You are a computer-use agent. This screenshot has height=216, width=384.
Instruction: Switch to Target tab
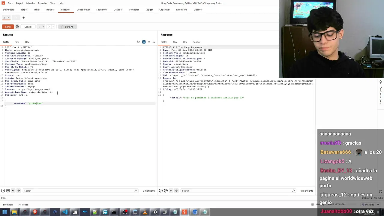(x=24, y=10)
